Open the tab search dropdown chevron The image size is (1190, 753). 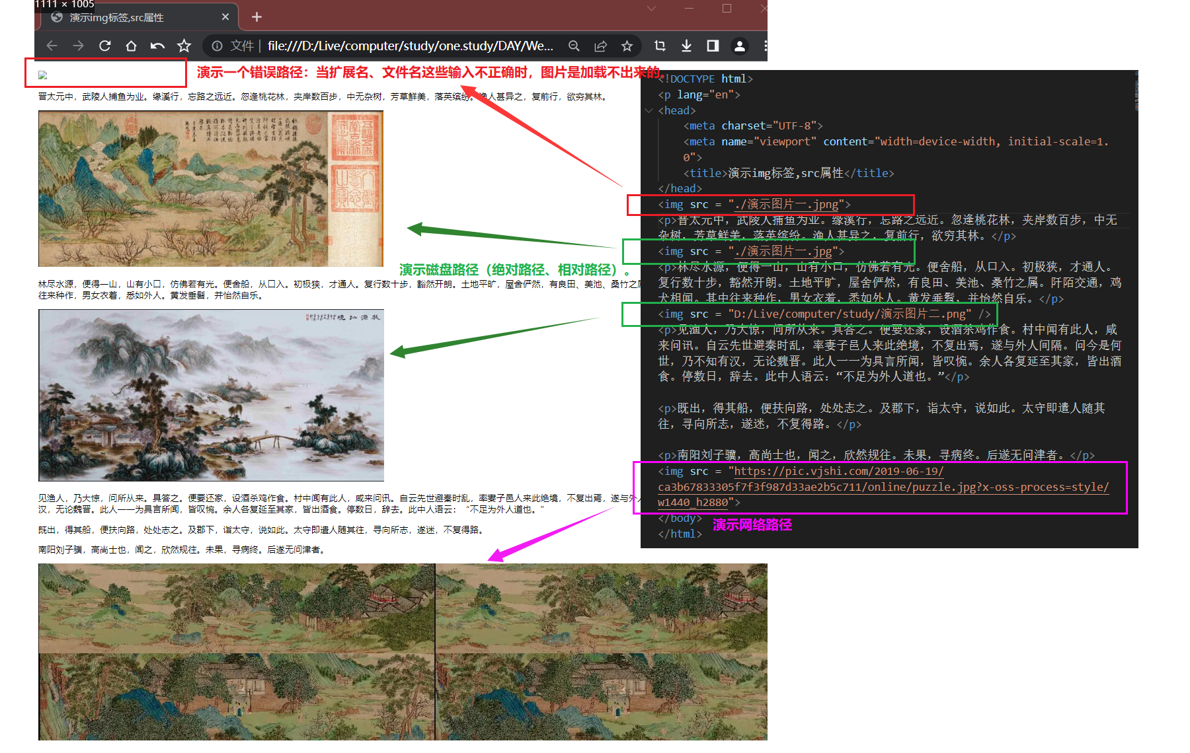click(x=651, y=8)
